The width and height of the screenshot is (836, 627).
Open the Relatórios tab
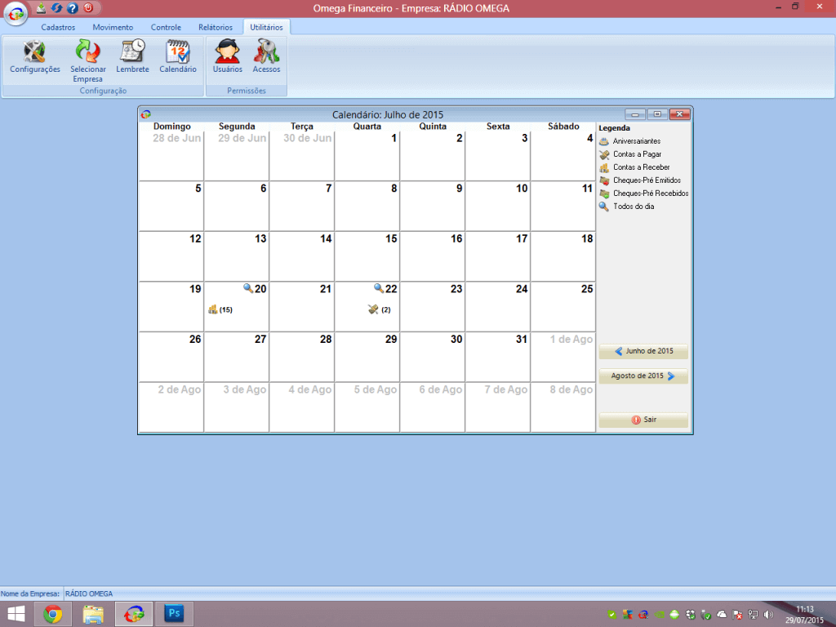pos(216,27)
